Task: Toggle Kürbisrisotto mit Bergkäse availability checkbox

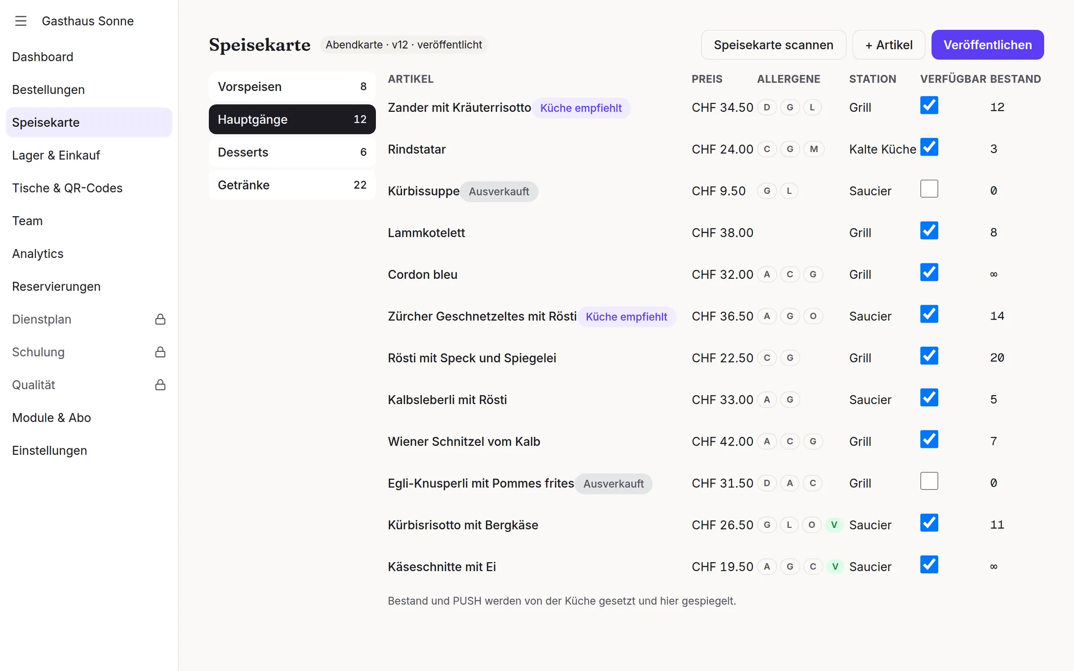Action: coord(929,523)
